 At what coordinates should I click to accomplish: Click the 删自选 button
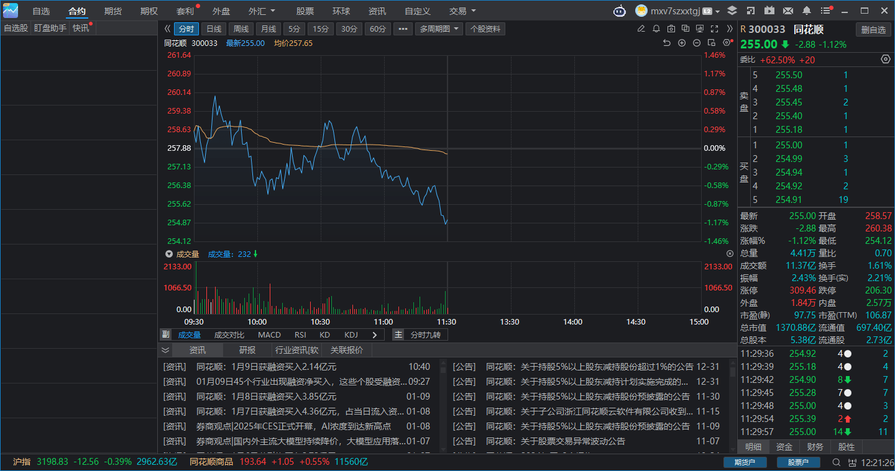(873, 30)
